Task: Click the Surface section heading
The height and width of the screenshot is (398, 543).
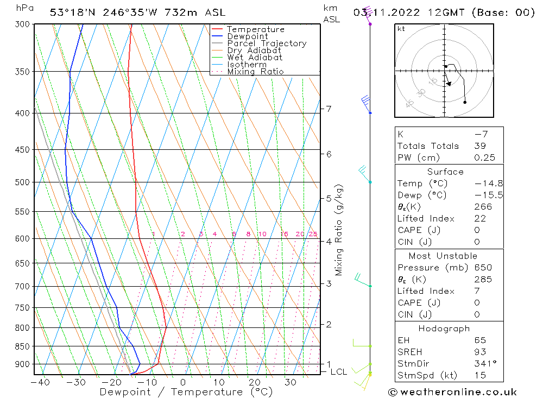Action: pyautogui.click(x=445, y=172)
